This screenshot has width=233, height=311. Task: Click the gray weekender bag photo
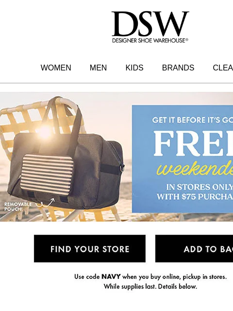click(x=66, y=156)
